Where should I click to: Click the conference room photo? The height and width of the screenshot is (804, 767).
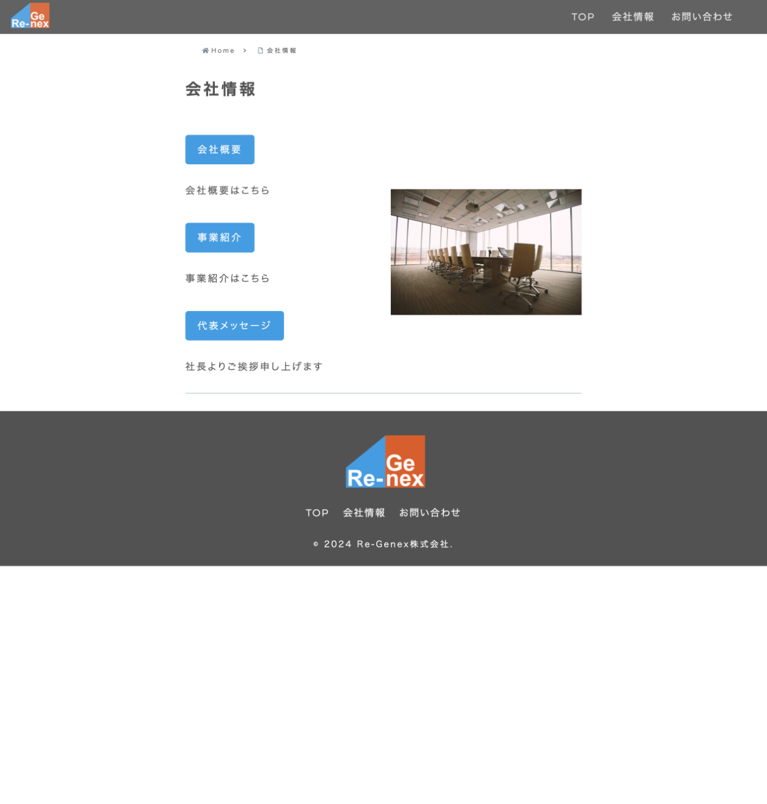pyautogui.click(x=486, y=252)
